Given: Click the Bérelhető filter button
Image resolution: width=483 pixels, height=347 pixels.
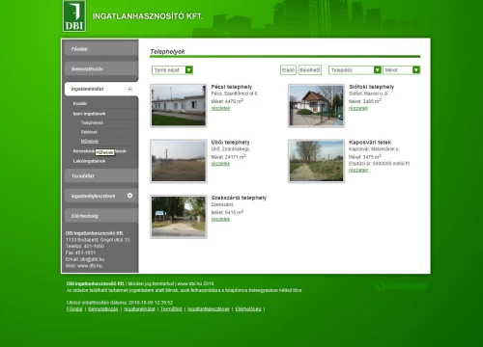Looking at the screenshot, I should [310, 70].
